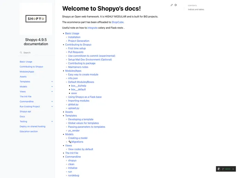Open the latest version dropdown arrow
The height and width of the screenshot is (178, 239).
233,169
